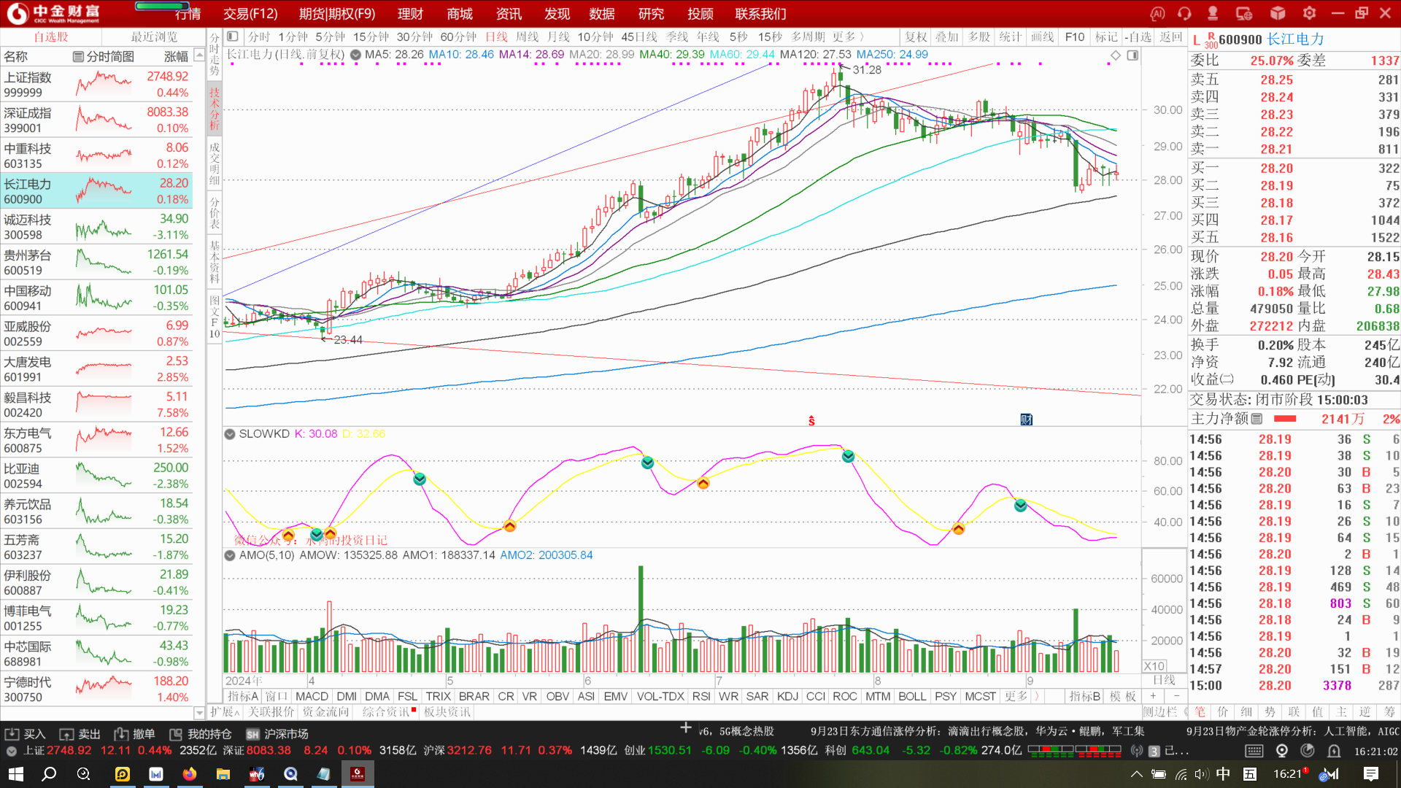Open customer service headset icon
This screenshot has height=788, width=1401.
coord(1184,13)
